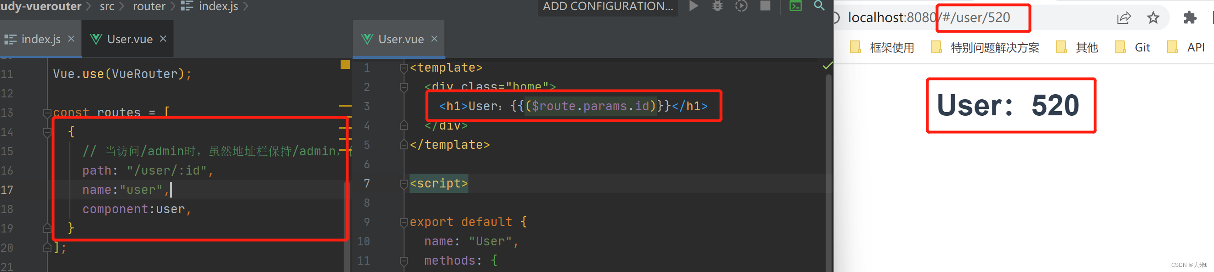Click the yellow inspection warning indicator
The width and height of the screenshot is (1214, 272).
pos(345,65)
